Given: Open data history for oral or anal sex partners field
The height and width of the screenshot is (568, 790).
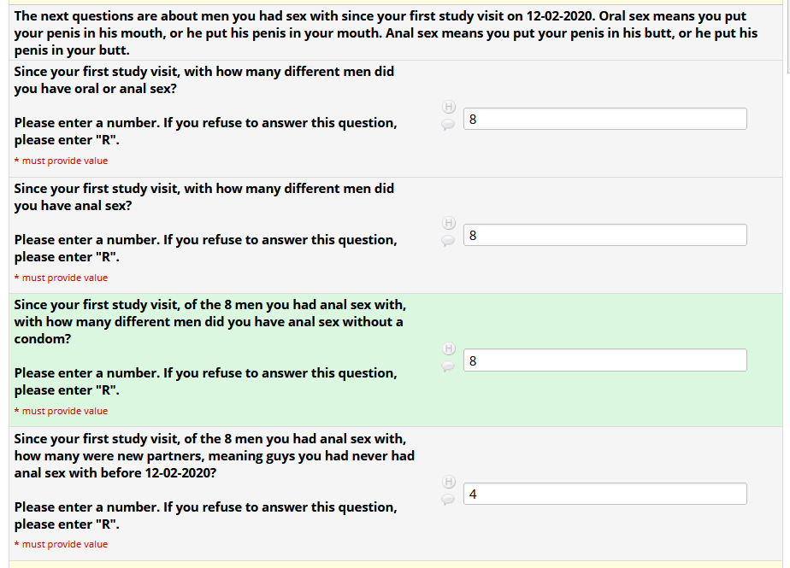Looking at the screenshot, I should click(x=449, y=107).
